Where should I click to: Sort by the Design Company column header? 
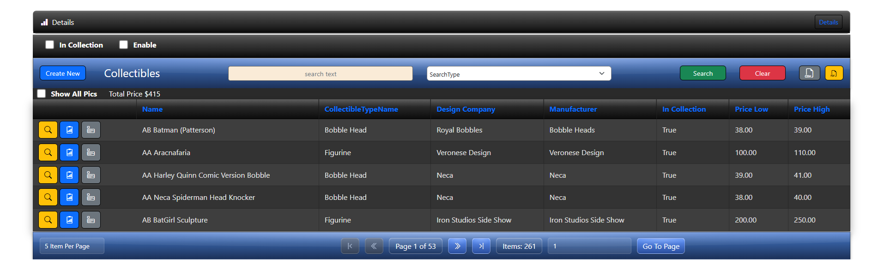(x=466, y=109)
